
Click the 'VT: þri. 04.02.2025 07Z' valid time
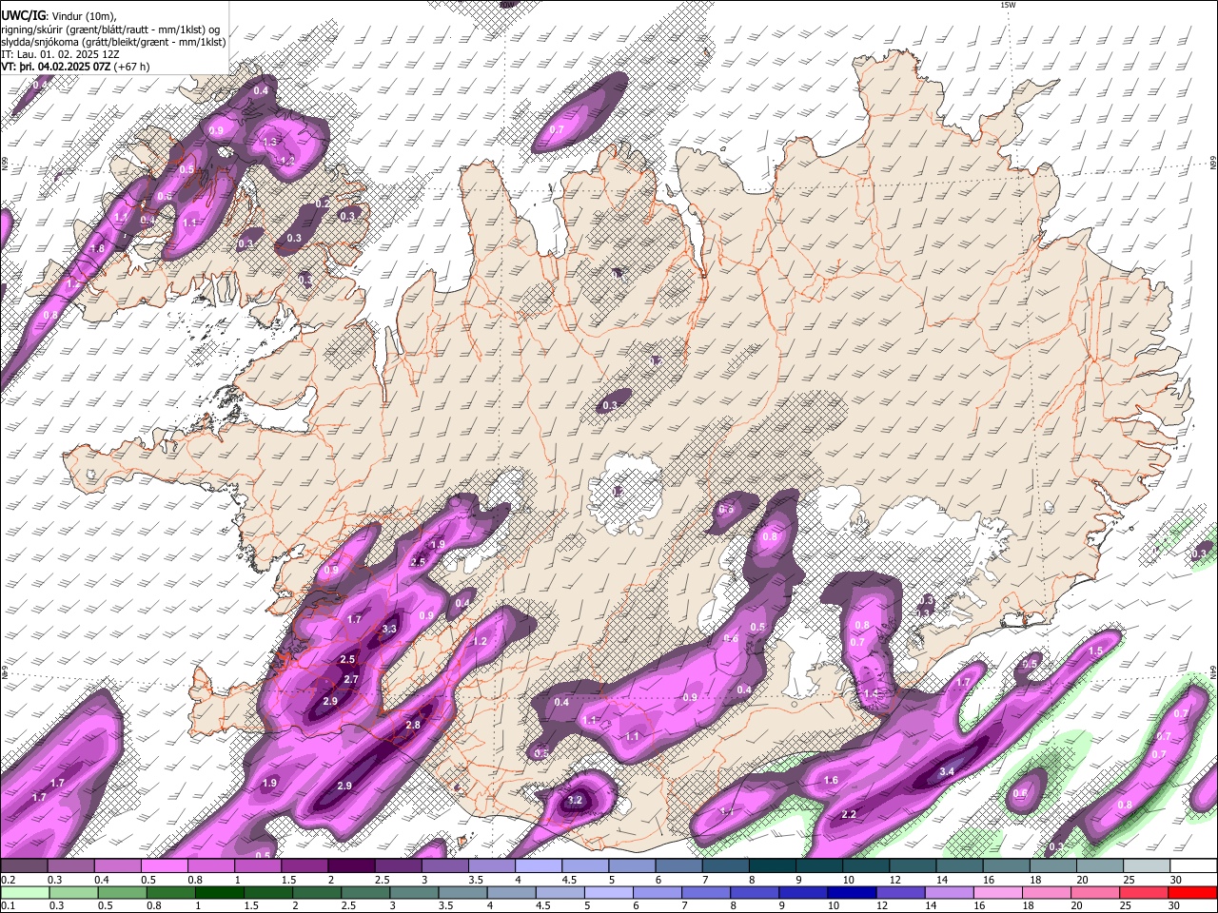click(56, 68)
